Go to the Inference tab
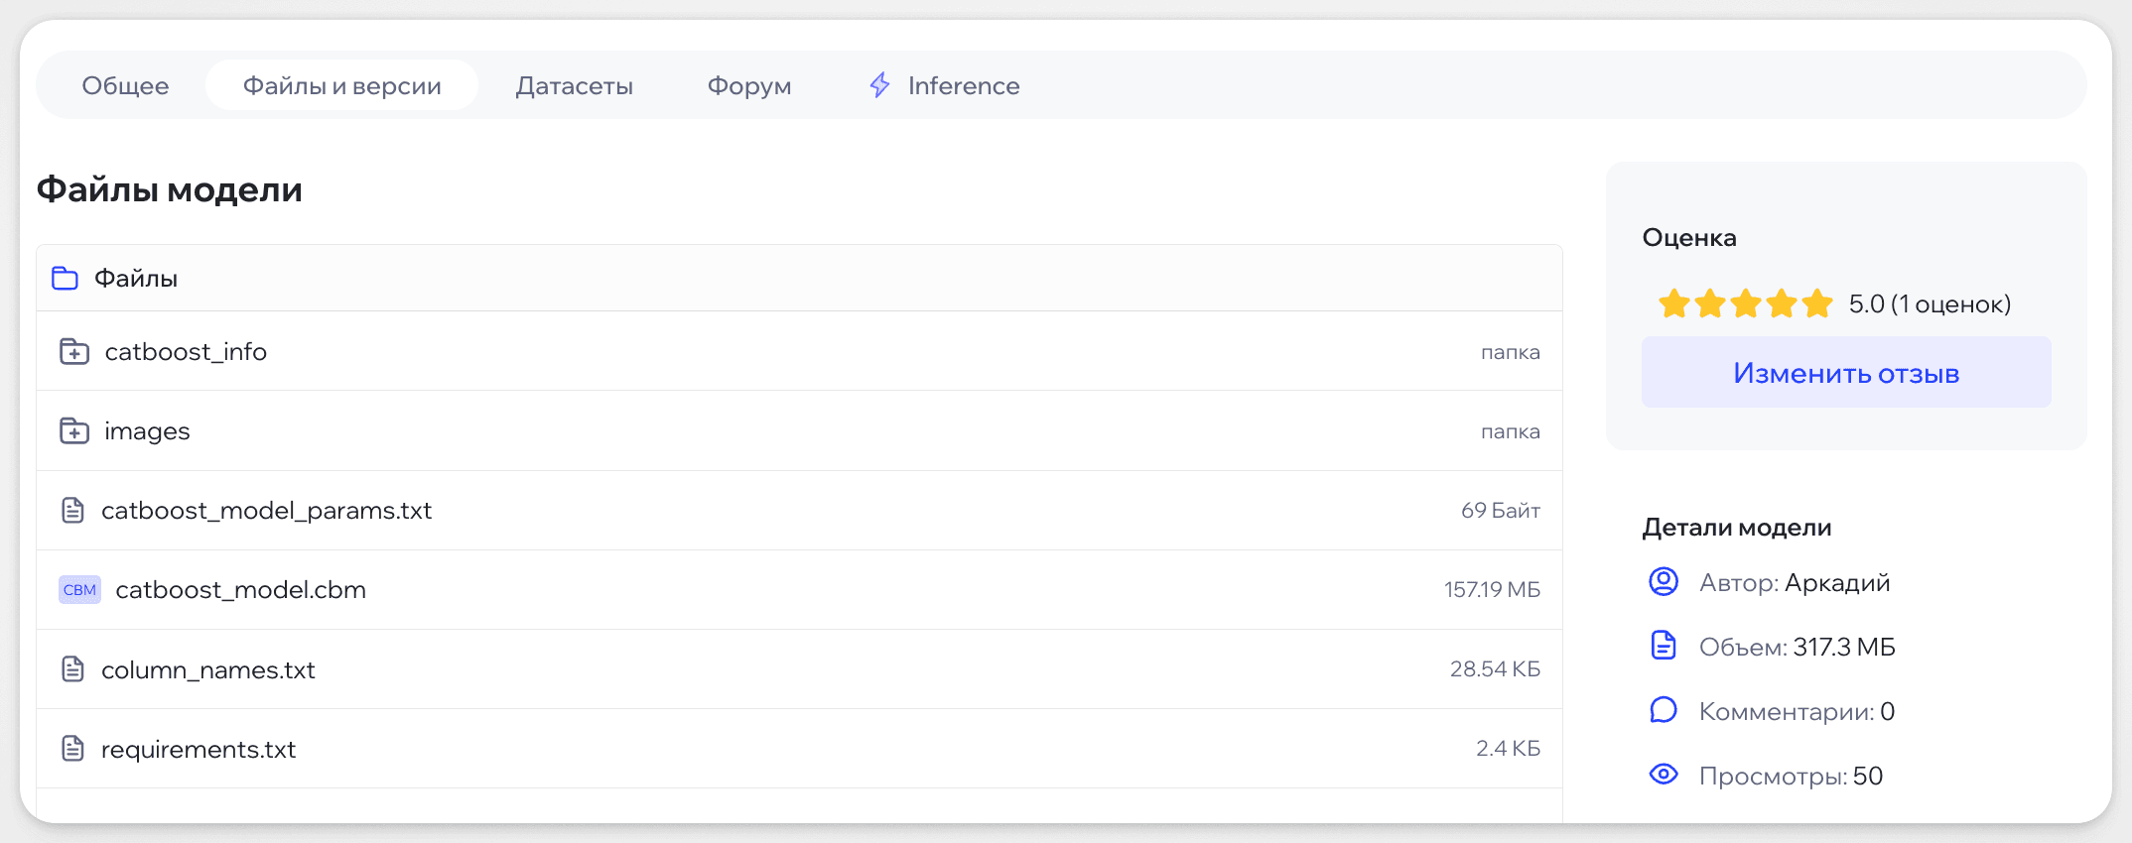This screenshot has height=843, width=2132. [x=944, y=85]
